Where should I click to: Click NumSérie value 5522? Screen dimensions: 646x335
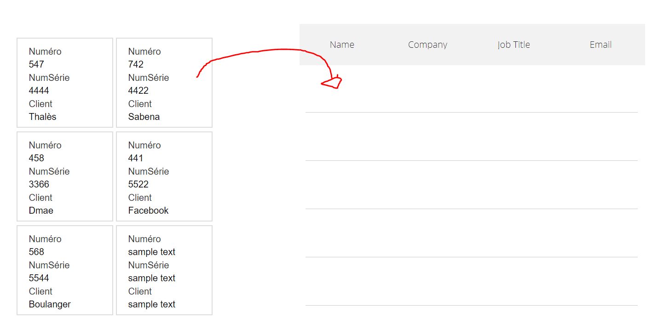click(x=138, y=184)
